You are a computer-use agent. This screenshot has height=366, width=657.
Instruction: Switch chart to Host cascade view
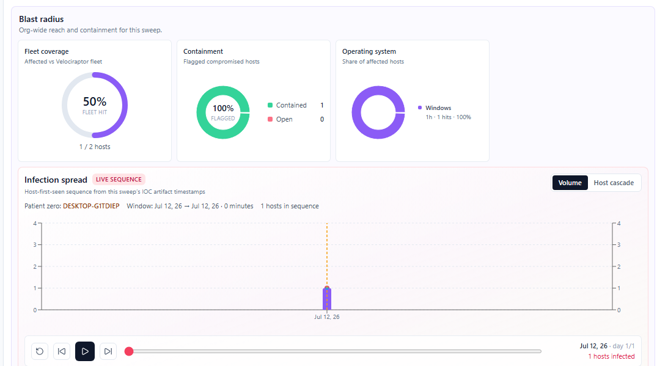614,183
